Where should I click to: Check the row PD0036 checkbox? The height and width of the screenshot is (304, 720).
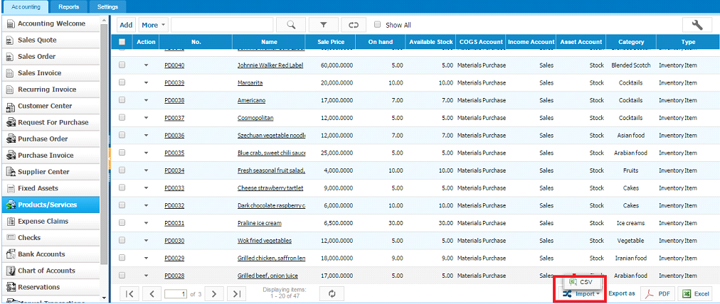[122, 135]
